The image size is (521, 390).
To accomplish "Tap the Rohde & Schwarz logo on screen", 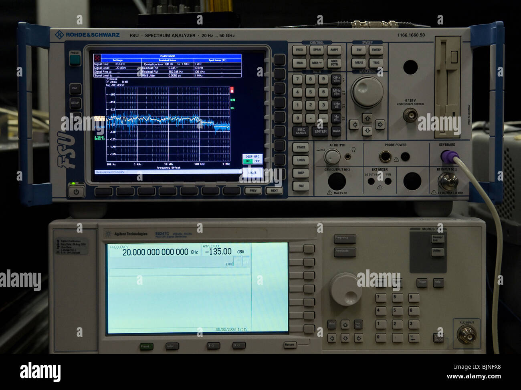I will [x=97, y=58].
